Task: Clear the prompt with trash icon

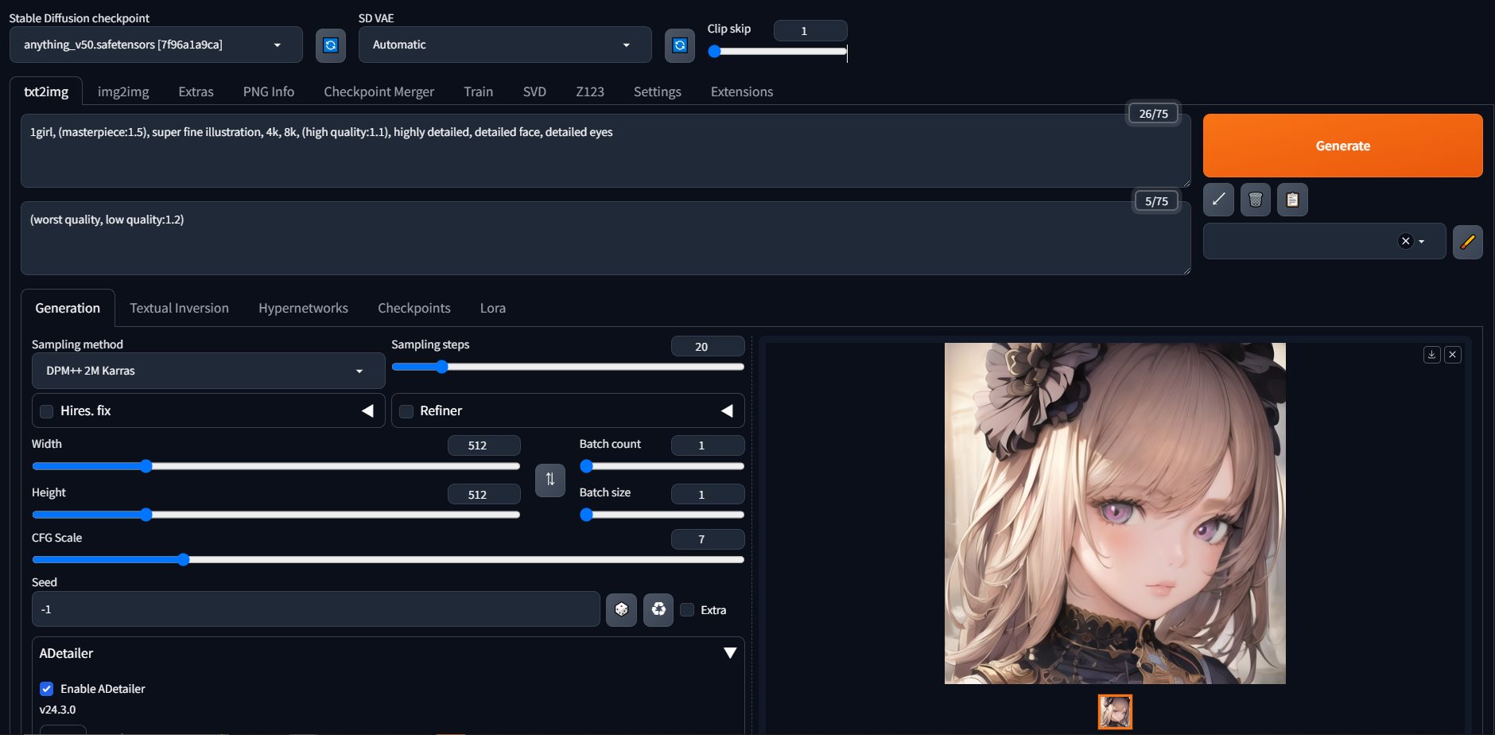Action: coord(1255,200)
